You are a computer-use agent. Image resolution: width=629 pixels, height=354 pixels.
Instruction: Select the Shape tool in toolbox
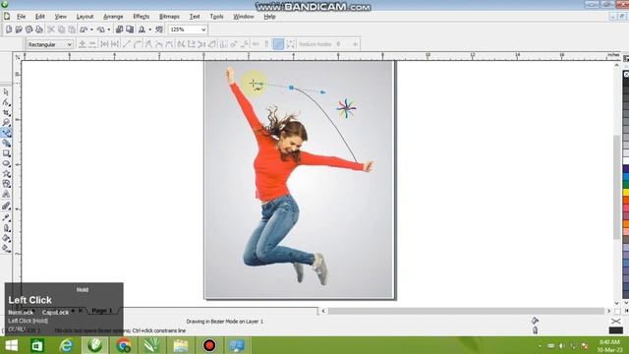(6, 102)
